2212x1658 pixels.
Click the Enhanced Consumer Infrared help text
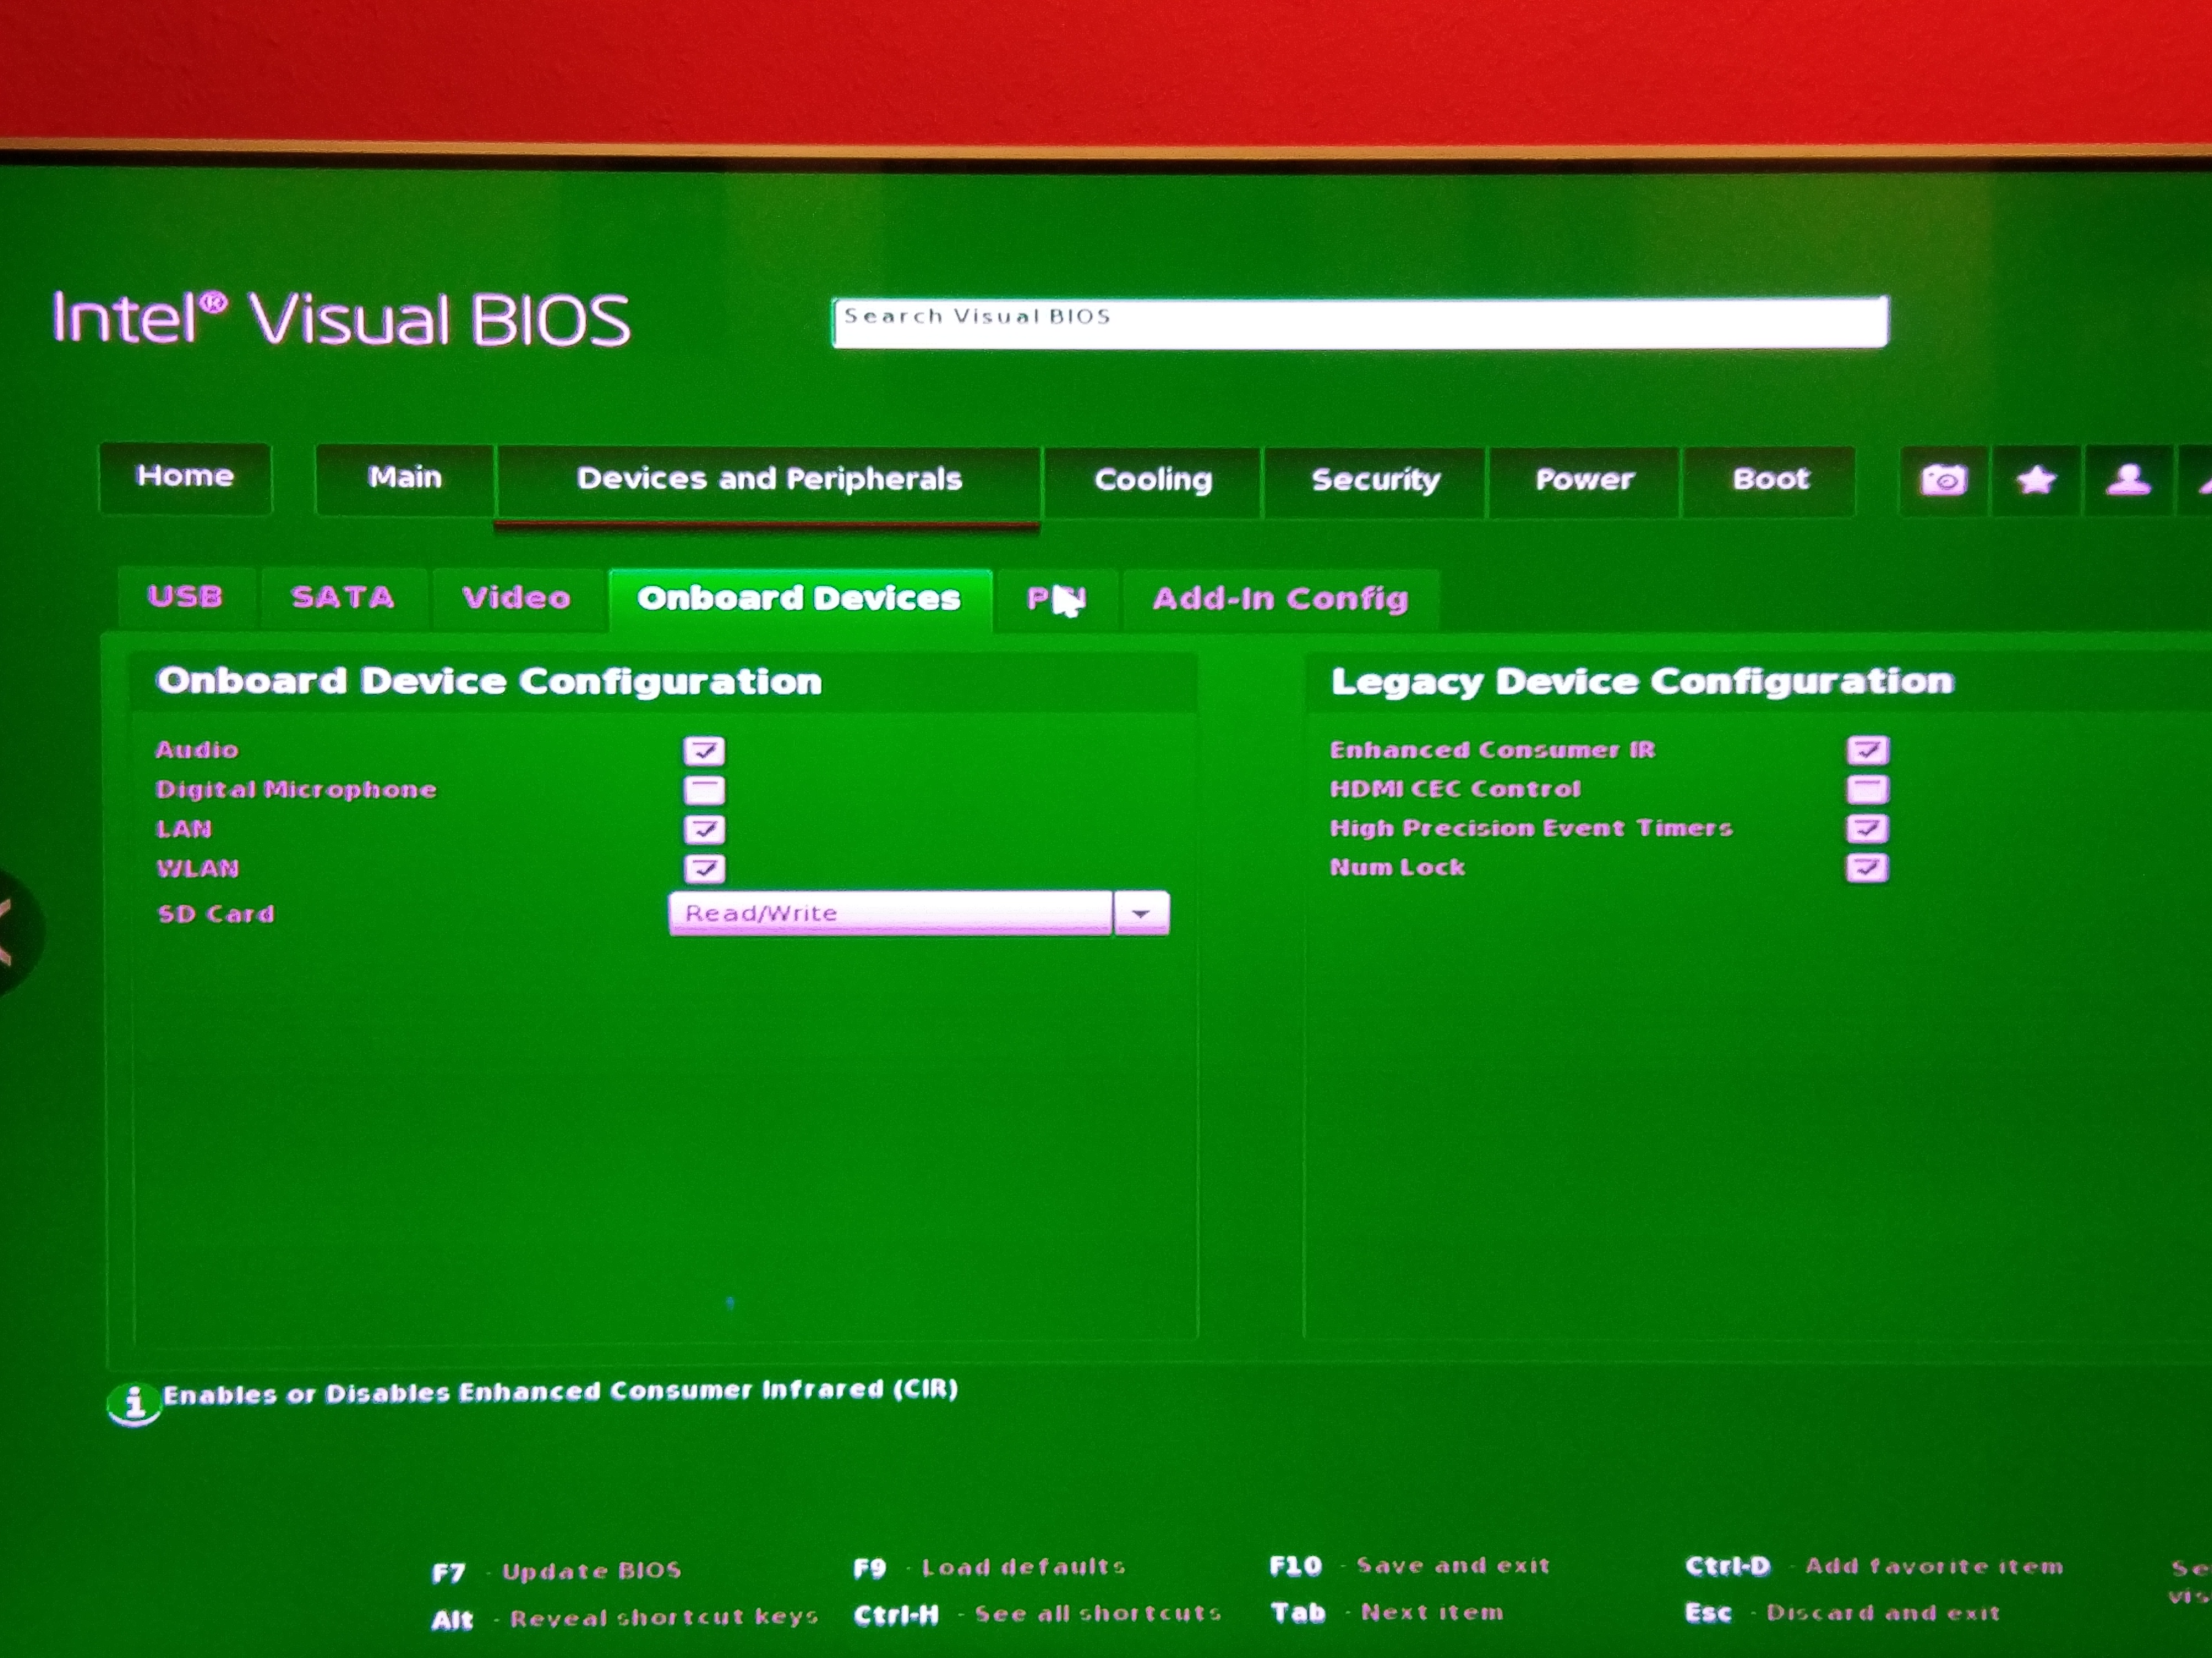coord(560,1392)
